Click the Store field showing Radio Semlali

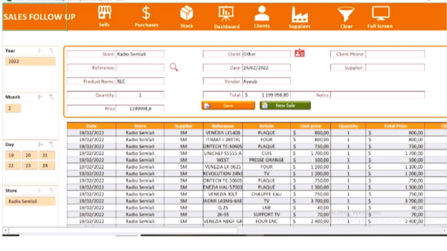tap(140, 54)
